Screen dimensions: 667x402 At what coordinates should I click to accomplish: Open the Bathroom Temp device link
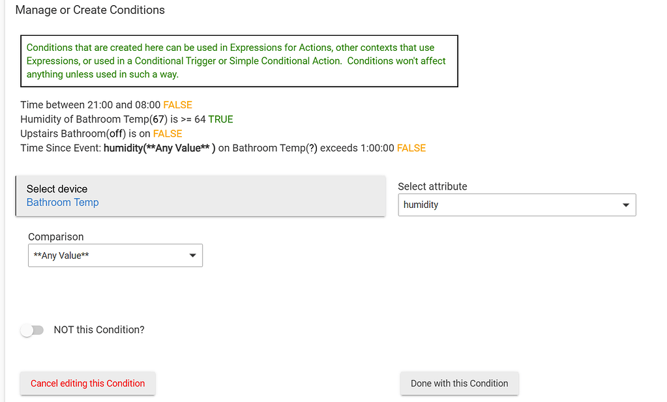[x=63, y=203]
